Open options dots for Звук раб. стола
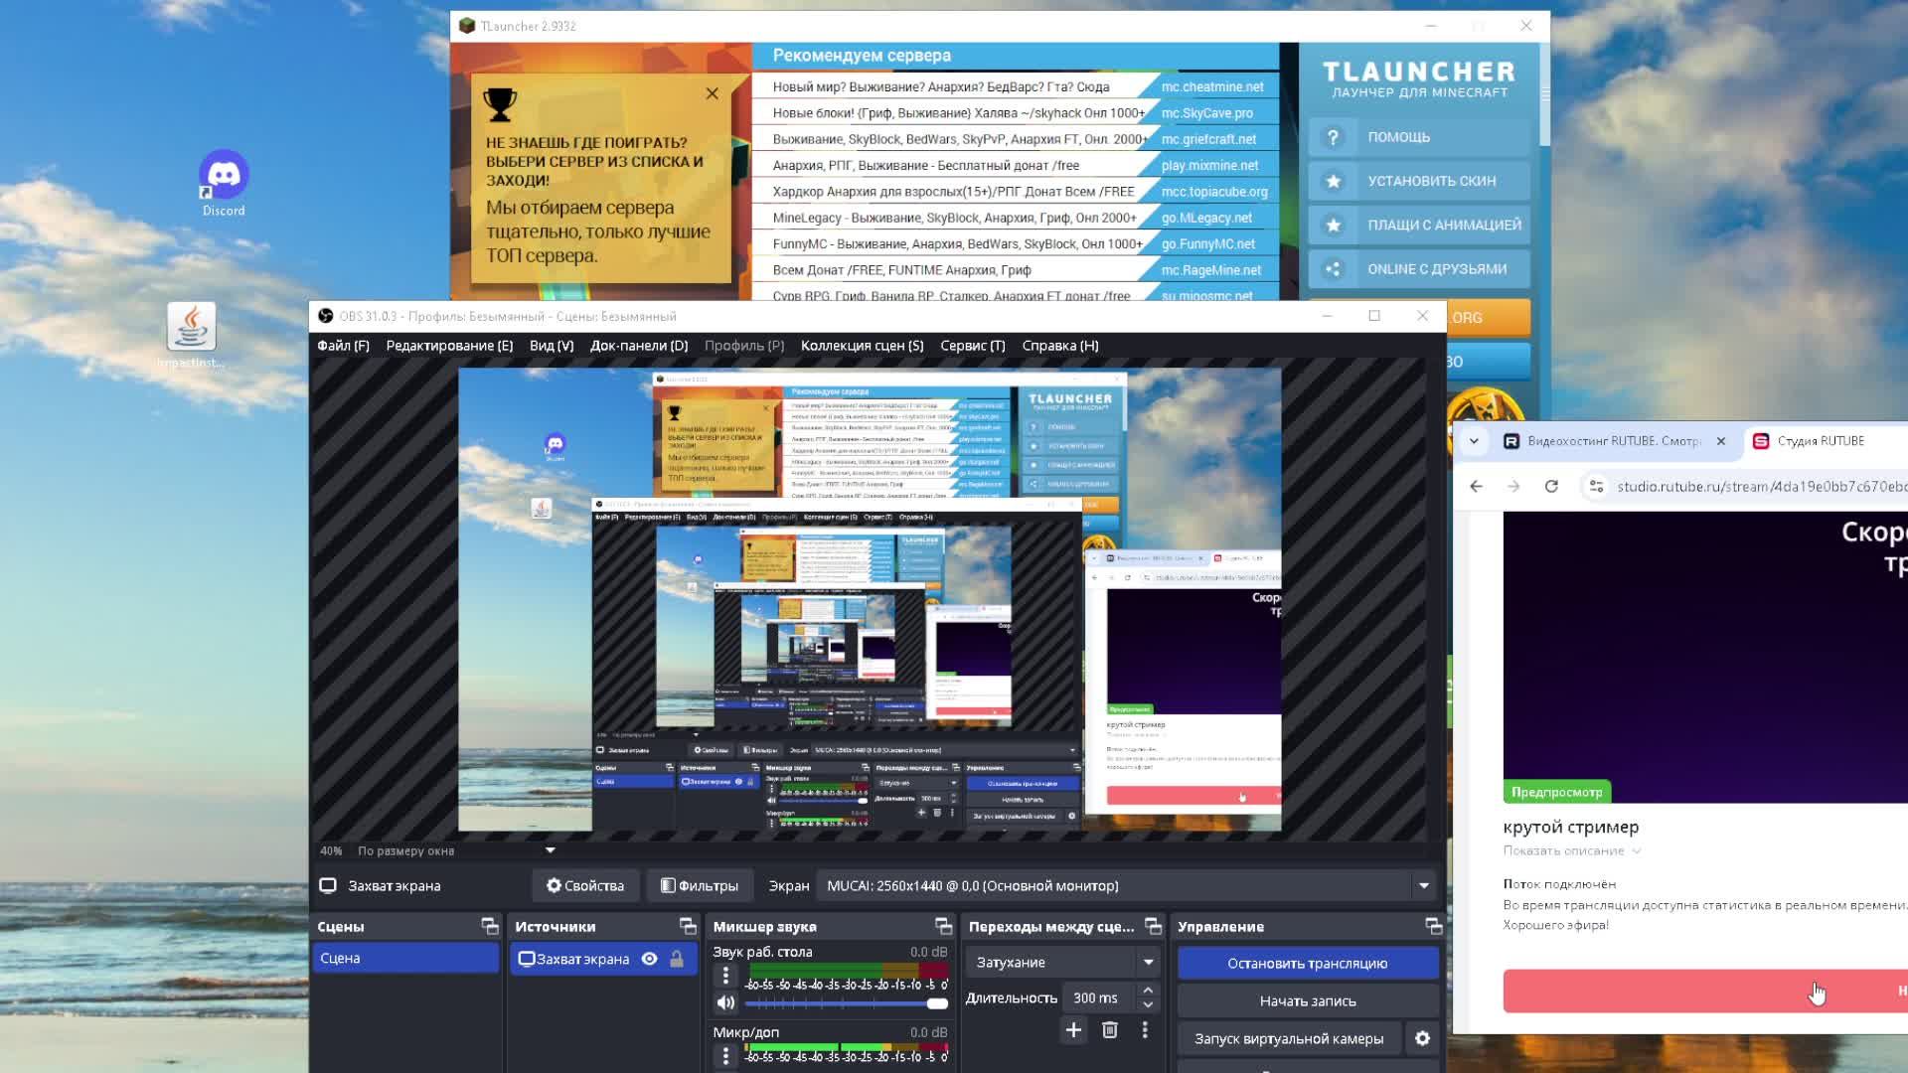Viewport: 1908px width, 1073px height. (x=725, y=977)
